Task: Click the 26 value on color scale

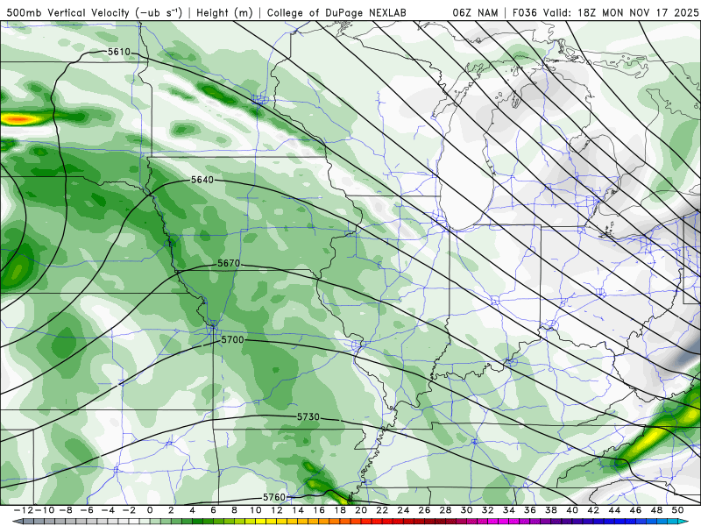Action: [424, 510]
